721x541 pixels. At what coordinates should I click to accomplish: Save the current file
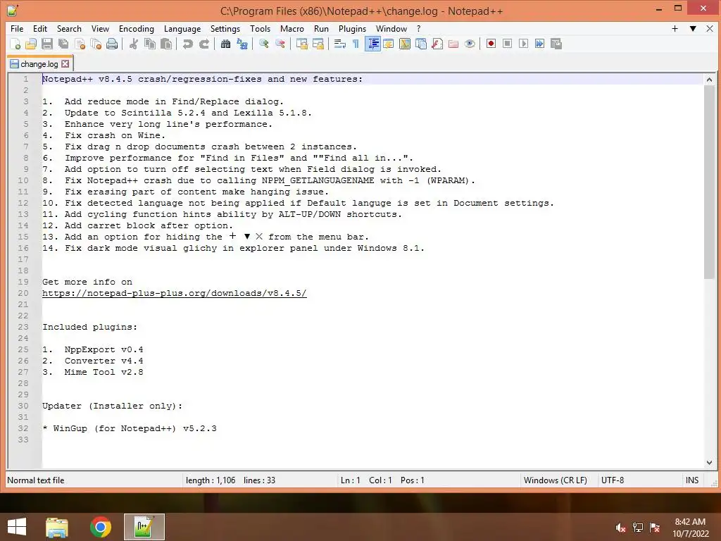47,44
